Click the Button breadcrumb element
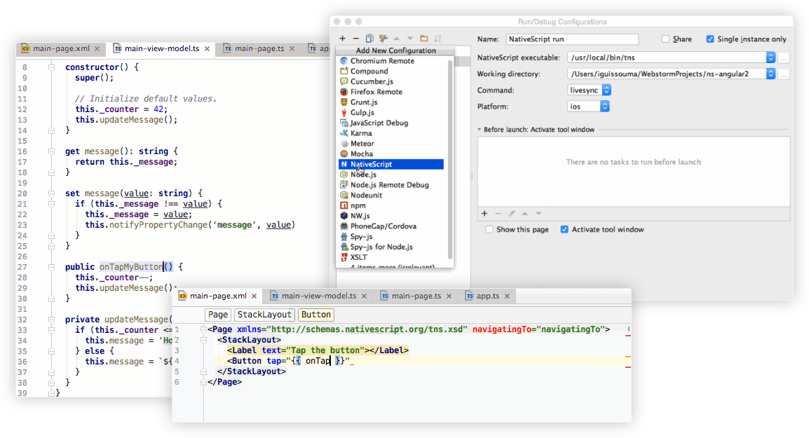 [x=315, y=315]
